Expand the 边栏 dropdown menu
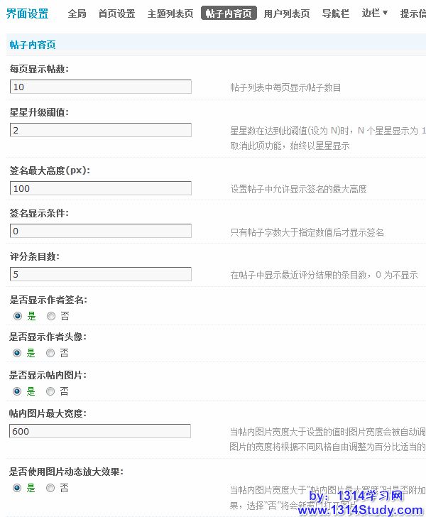Screen dimensions: 426x517 375,13
